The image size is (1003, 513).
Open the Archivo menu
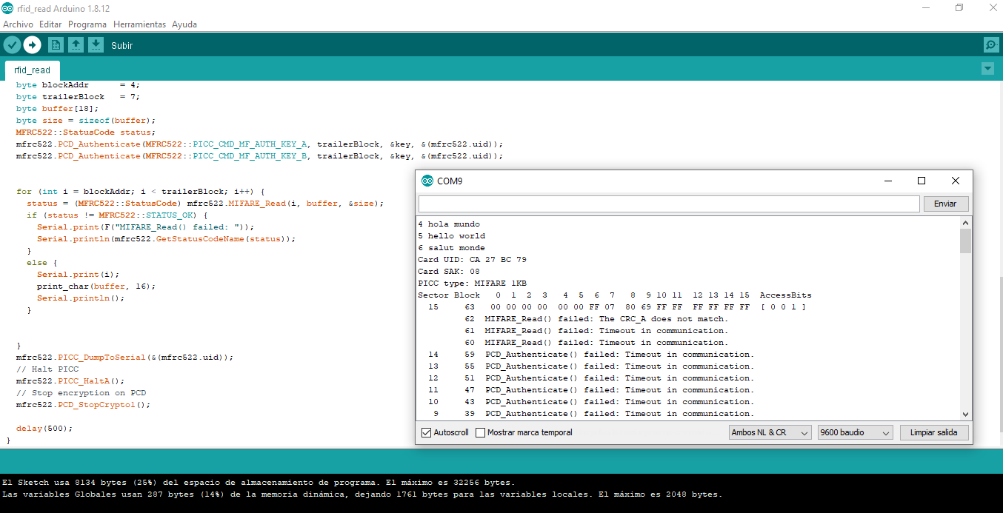pyautogui.click(x=18, y=24)
